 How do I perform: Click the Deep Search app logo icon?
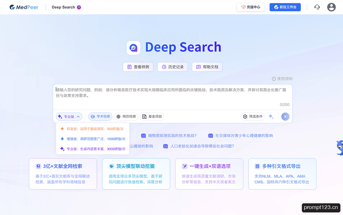coord(133,48)
